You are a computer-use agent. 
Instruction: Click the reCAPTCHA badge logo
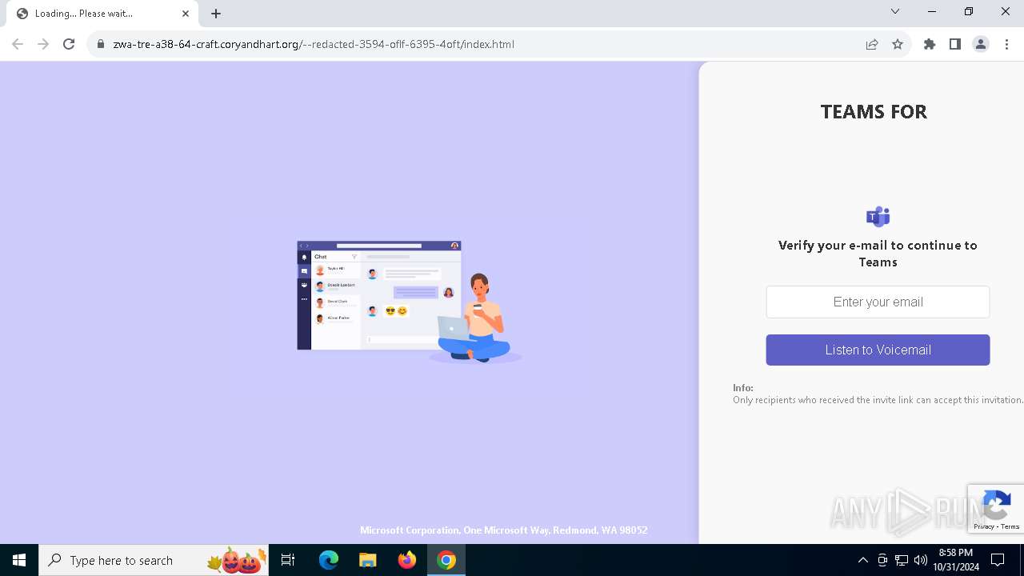[996, 506]
